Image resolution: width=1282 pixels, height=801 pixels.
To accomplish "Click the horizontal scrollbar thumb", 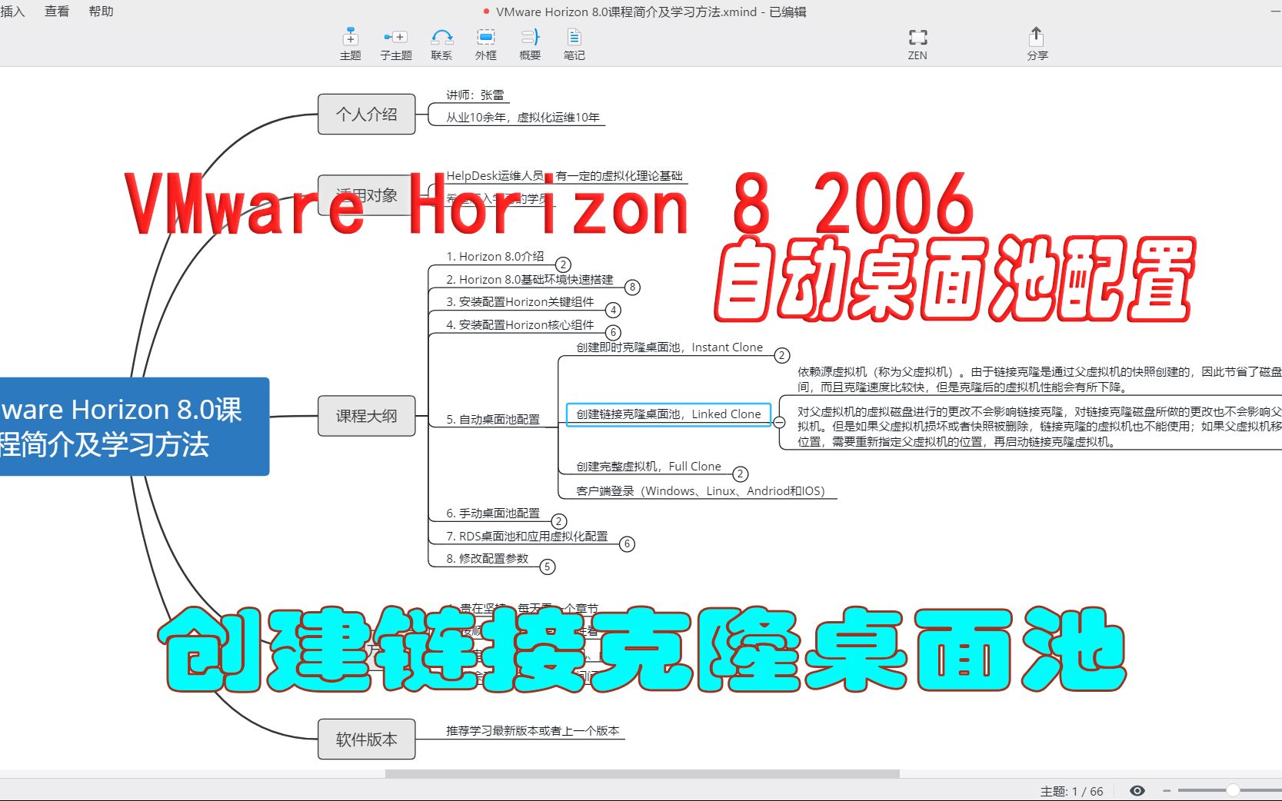I will click(x=642, y=774).
